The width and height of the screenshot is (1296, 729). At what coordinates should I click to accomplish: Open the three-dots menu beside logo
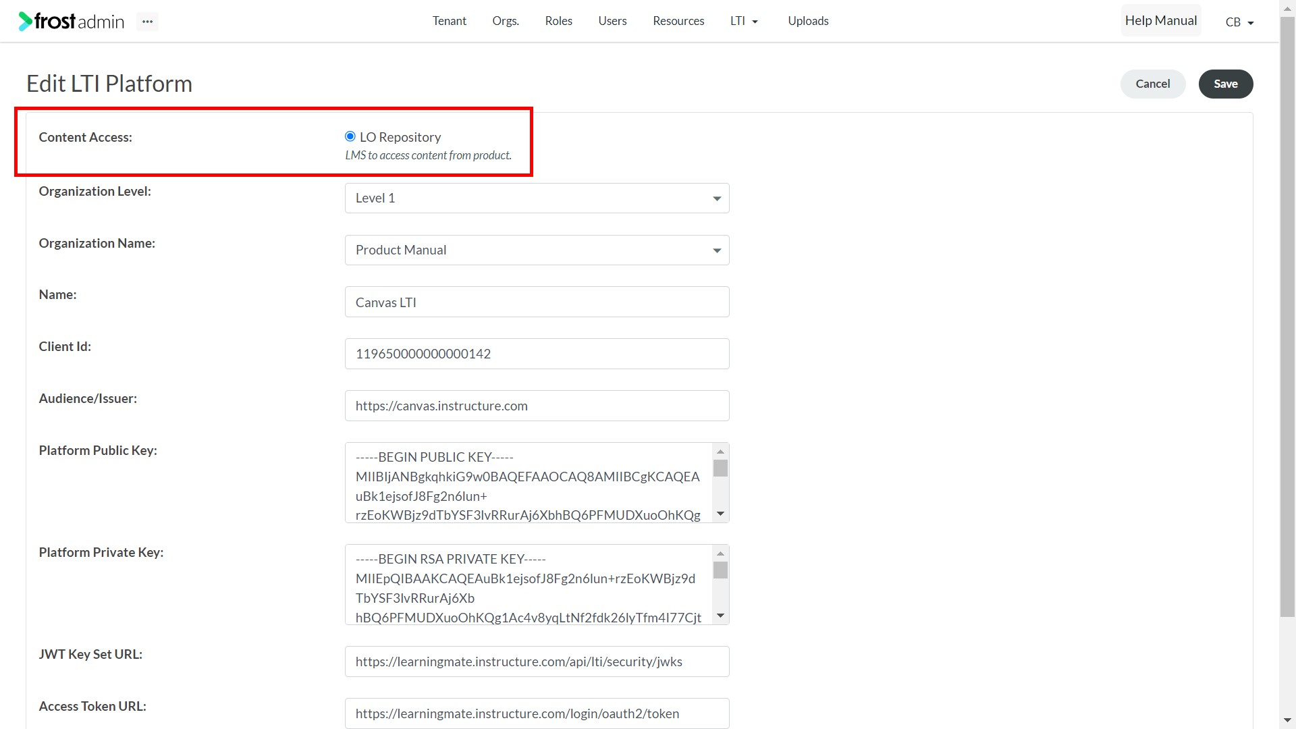point(147,22)
